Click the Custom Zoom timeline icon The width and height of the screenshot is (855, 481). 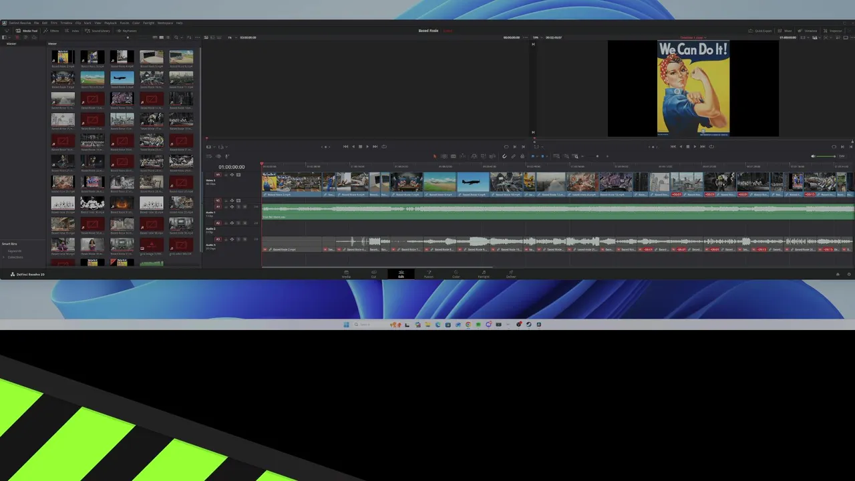click(x=575, y=156)
